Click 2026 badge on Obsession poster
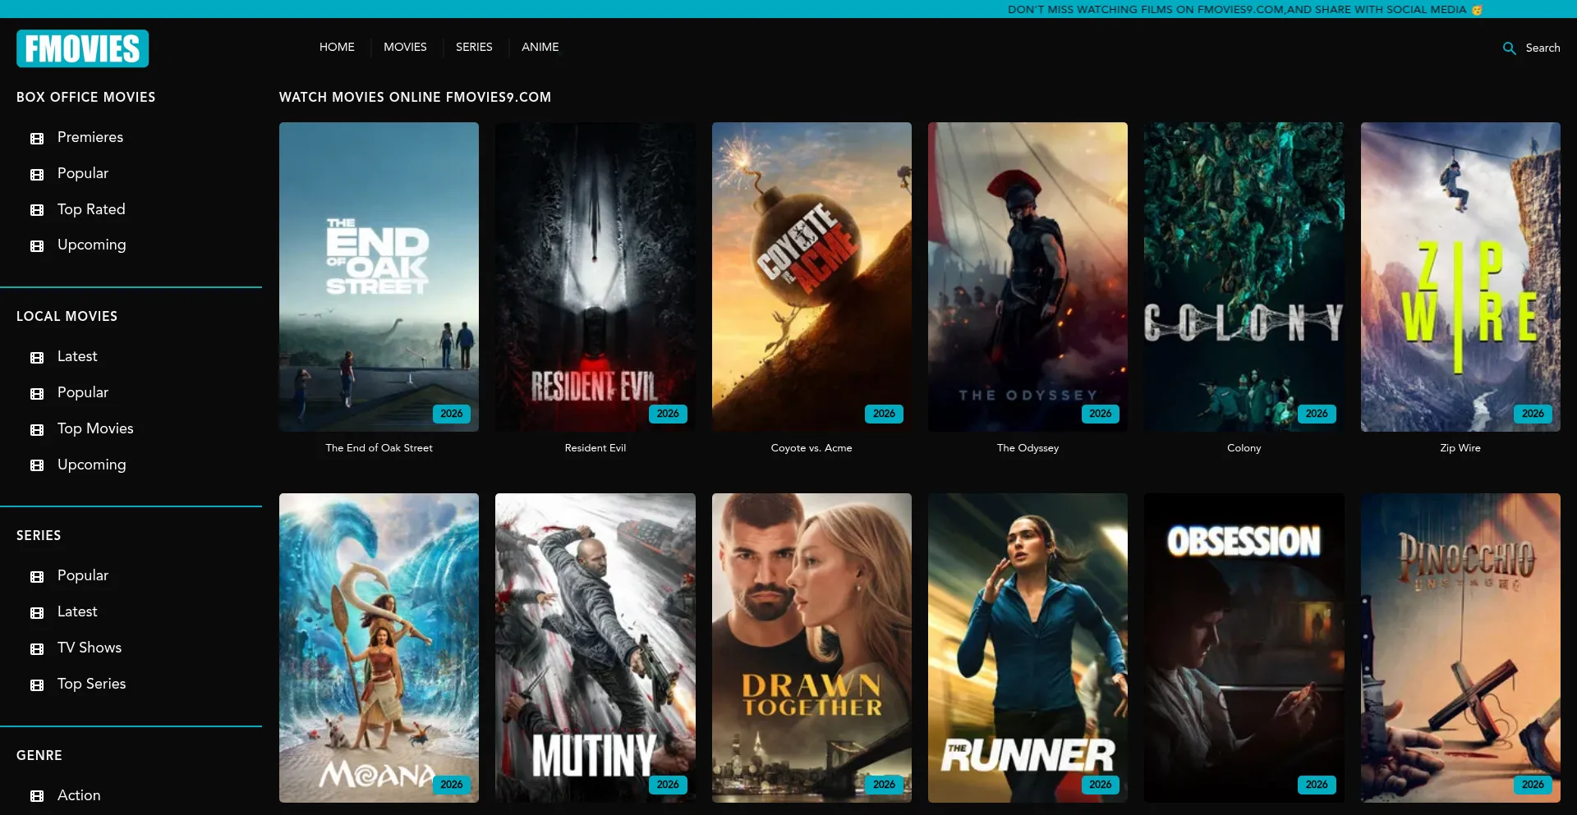 pos(1317,785)
